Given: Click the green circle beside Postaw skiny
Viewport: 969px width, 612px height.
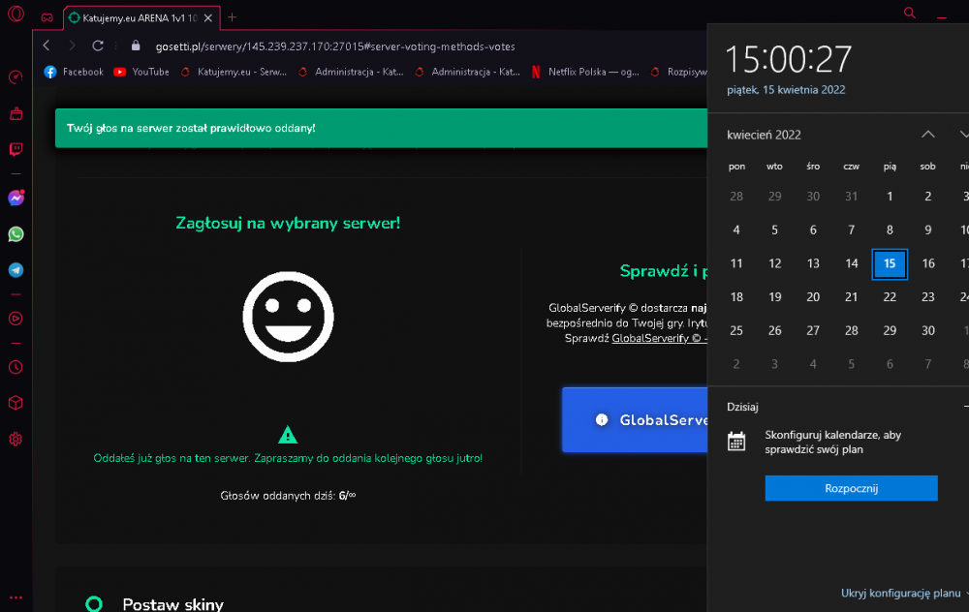Looking at the screenshot, I should coord(94,603).
